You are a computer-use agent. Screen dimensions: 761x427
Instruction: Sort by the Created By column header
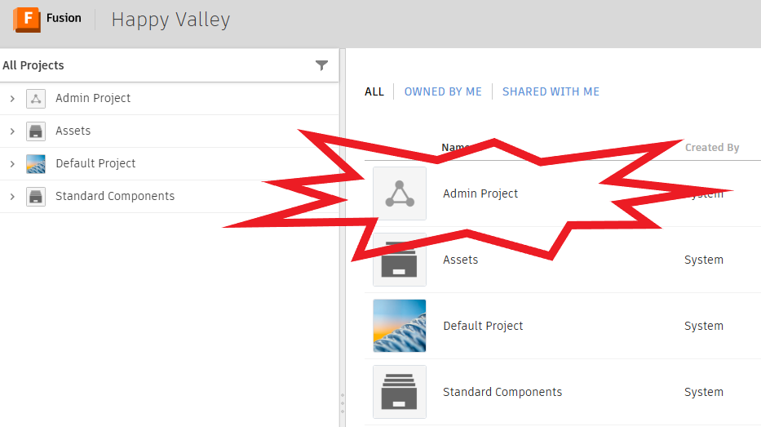(x=712, y=148)
